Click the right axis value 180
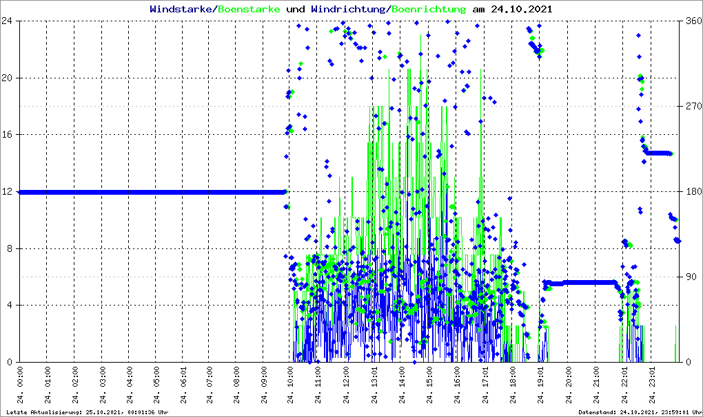The image size is (703, 417). [x=694, y=191]
